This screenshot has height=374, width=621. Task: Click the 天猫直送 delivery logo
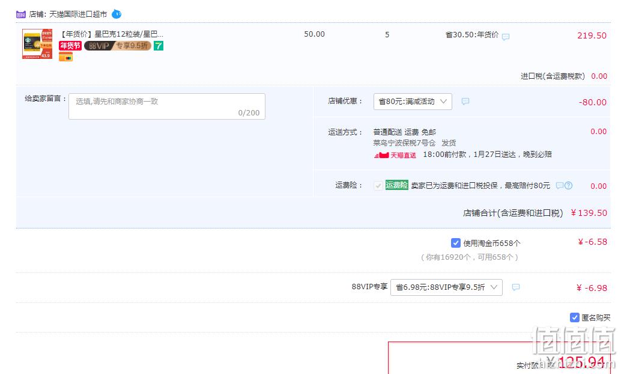[x=395, y=155]
